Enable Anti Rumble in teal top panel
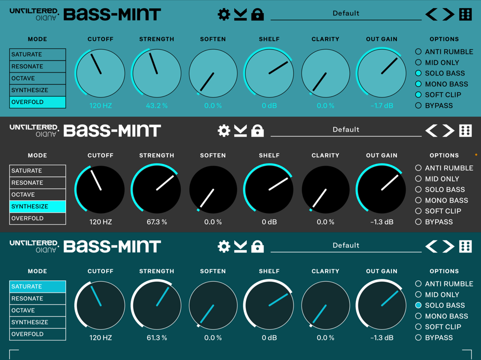Viewport: 481px width, 360px height. click(418, 51)
